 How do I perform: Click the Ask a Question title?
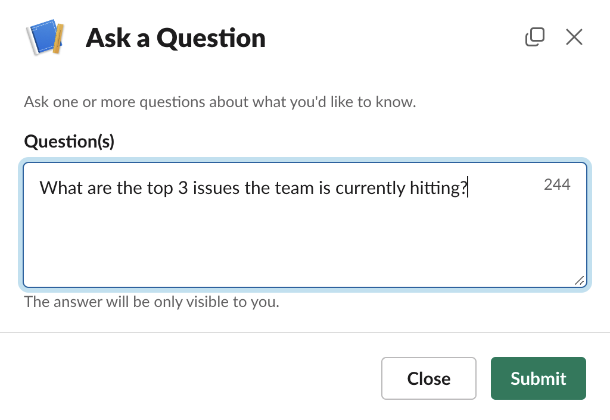(175, 38)
